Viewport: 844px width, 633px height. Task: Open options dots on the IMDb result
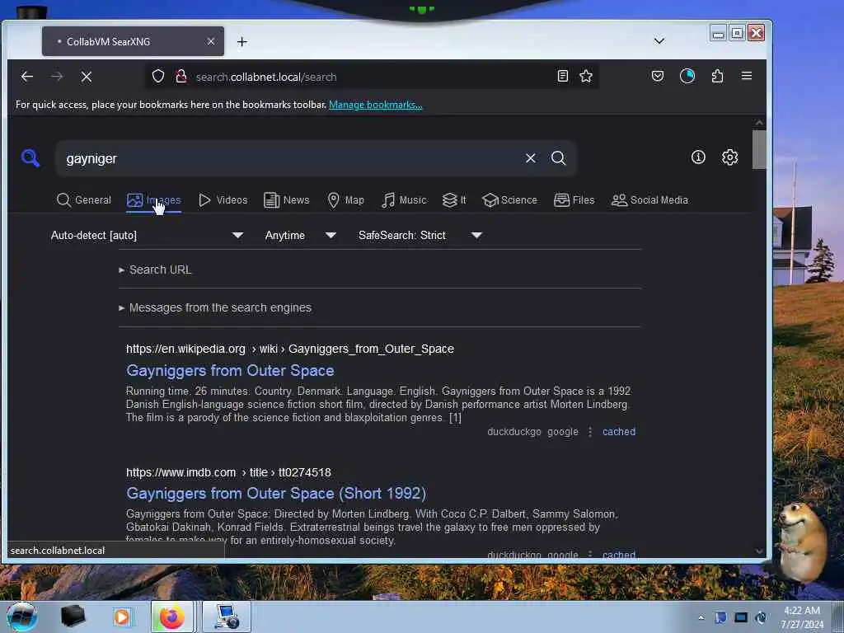point(590,555)
